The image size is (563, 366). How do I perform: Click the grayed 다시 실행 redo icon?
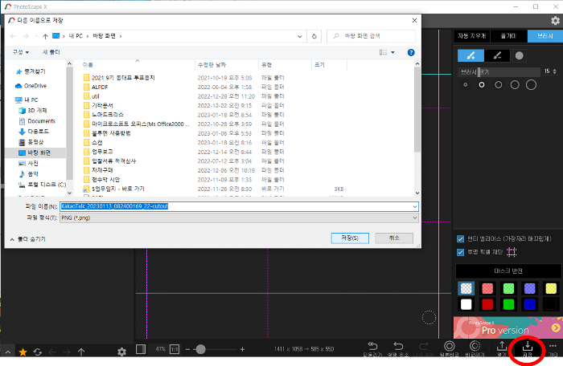pos(424,349)
